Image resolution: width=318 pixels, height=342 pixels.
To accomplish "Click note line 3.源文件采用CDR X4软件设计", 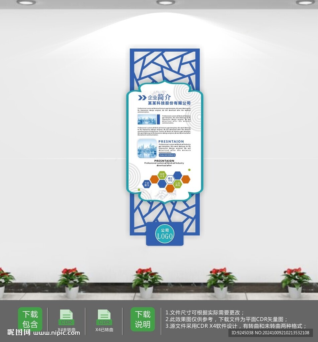I will [236, 326].
